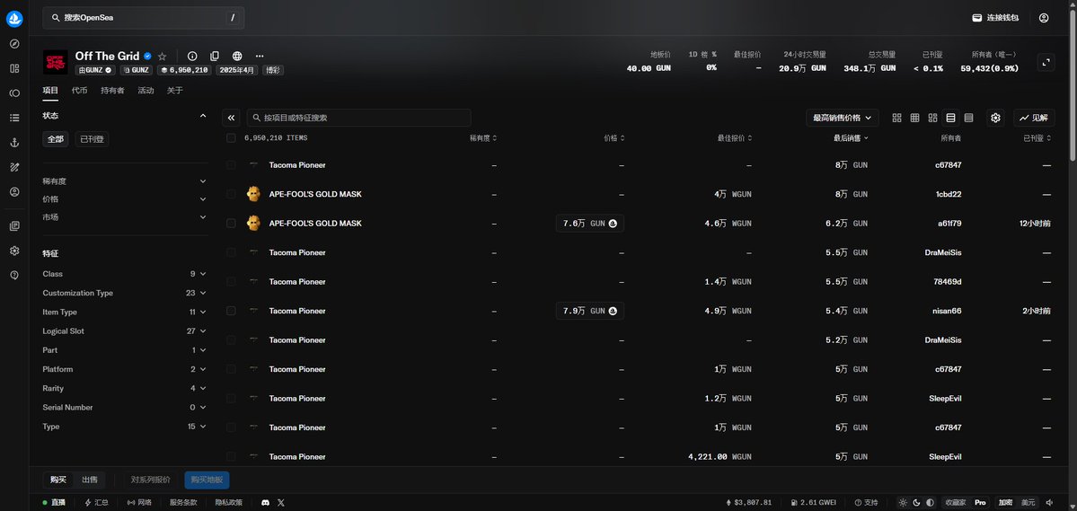Screen dimensions: 1077x511
Task: Open the Discord icon in footer
Action: tap(265, 503)
